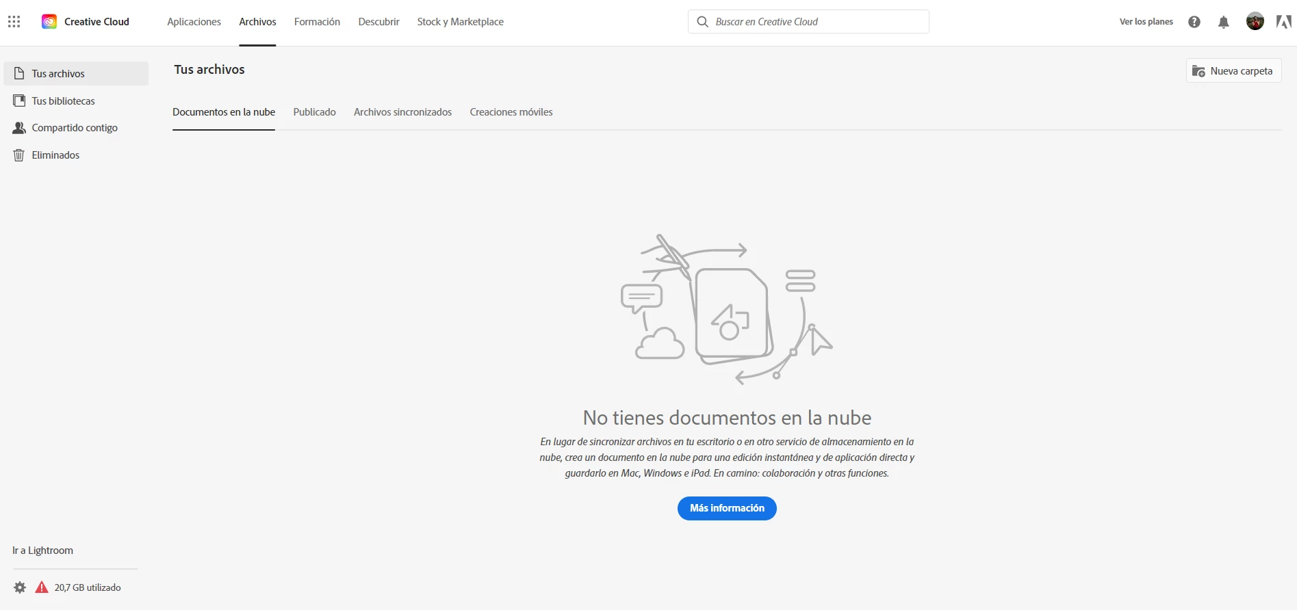Open the Aplicaciones menu
1297x610 pixels.
click(194, 22)
